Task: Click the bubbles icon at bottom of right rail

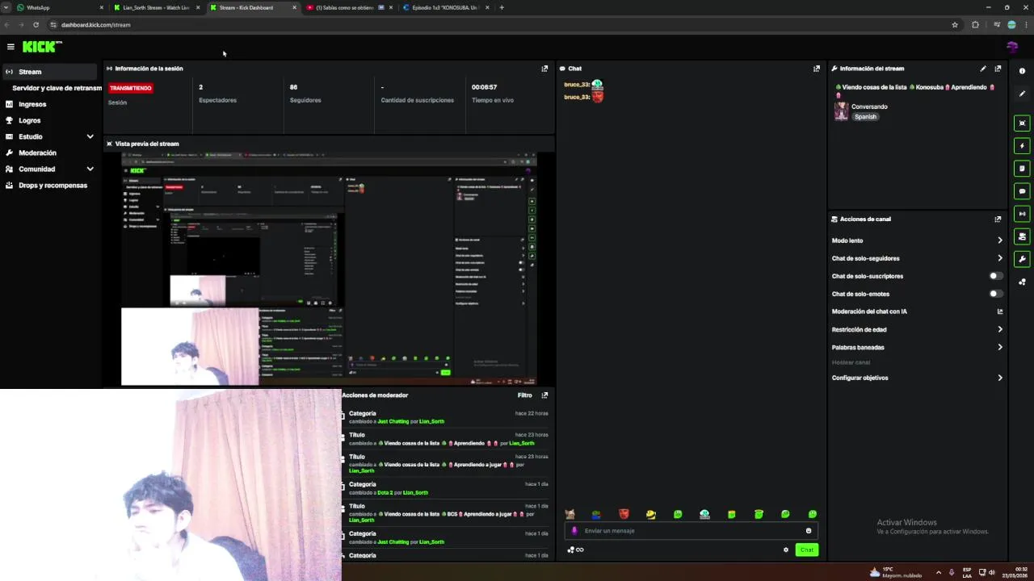Action: [x=1022, y=282]
